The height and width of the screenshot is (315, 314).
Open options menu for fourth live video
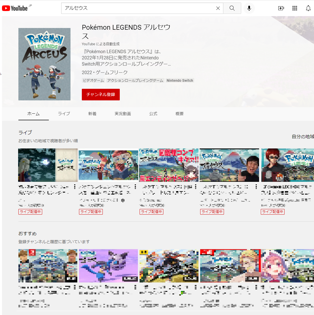(x=256, y=187)
